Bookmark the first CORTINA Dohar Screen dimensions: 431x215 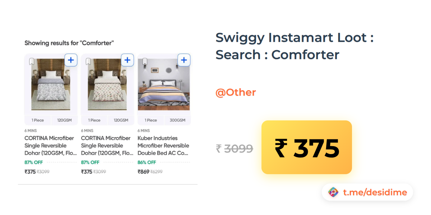pyautogui.click(x=32, y=62)
